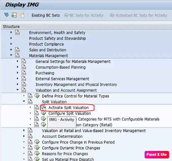Select Activate Split Valuation entry
The width and height of the screenshot is (172, 161).
tap(69, 108)
